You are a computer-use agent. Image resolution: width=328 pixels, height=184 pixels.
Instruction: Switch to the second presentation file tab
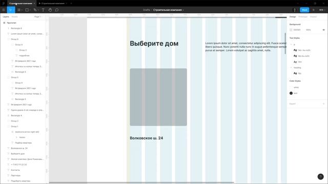point(52,4)
